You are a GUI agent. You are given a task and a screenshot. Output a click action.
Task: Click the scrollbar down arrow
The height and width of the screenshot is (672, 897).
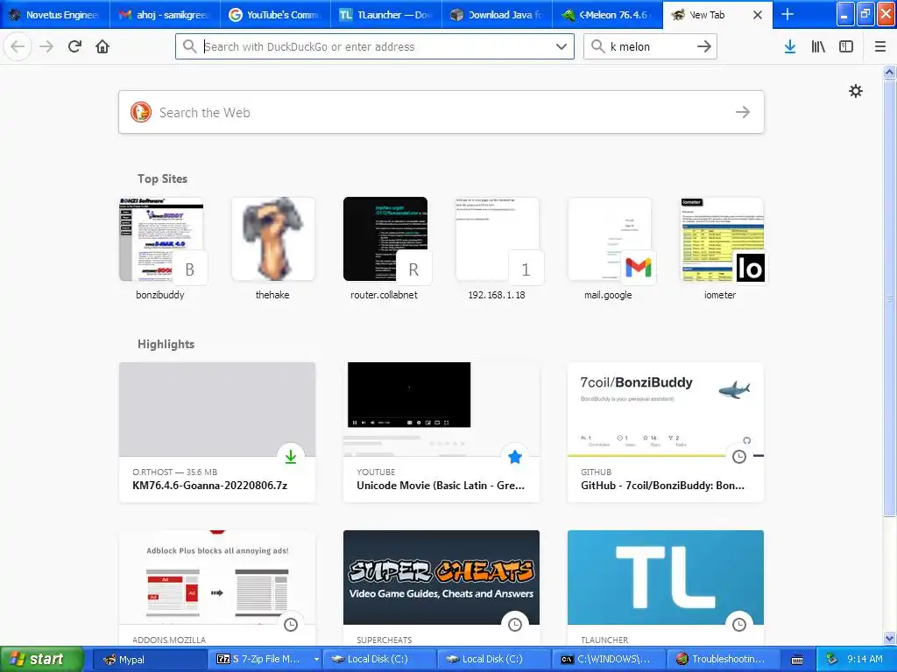point(890,638)
